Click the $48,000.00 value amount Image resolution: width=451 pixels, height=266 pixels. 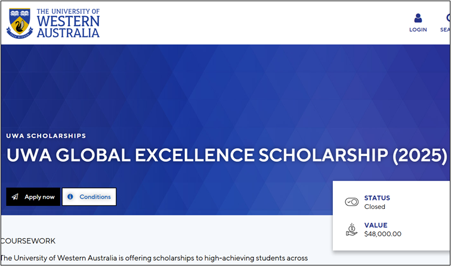coord(382,234)
